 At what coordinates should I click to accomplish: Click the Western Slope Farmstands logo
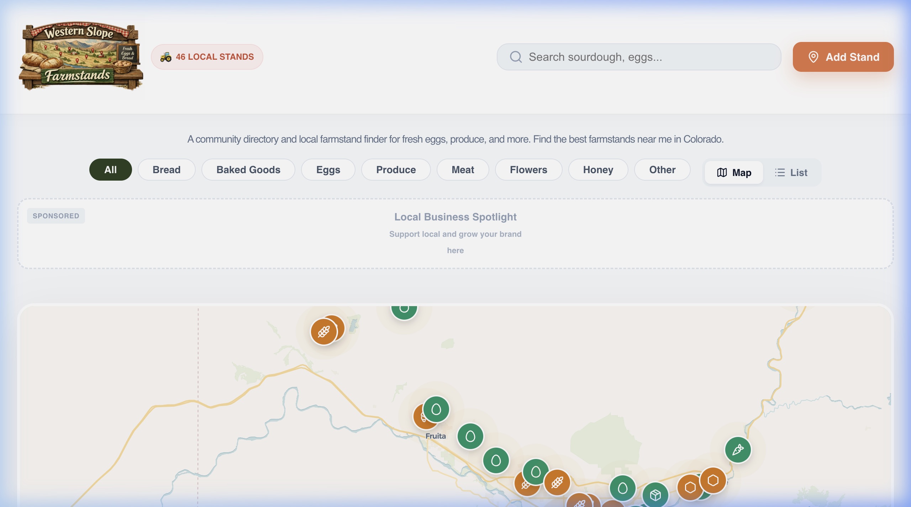click(81, 56)
